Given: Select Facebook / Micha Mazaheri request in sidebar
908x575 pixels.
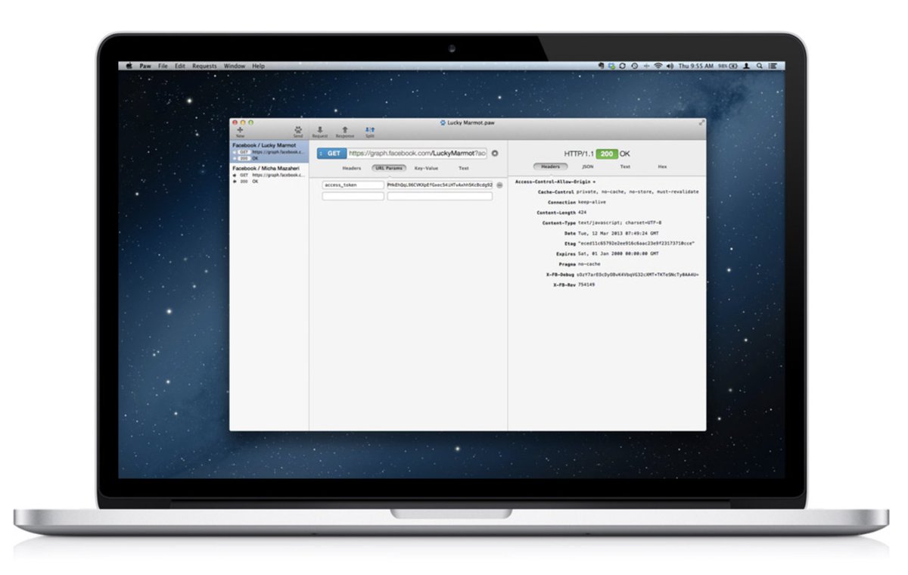Looking at the screenshot, I should (x=269, y=175).
